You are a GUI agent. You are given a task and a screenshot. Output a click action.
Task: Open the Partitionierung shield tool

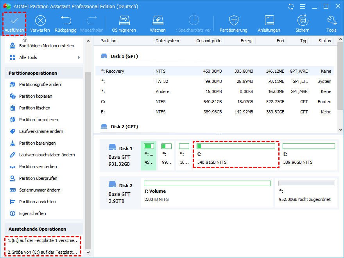pyautogui.click(x=233, y=24)
